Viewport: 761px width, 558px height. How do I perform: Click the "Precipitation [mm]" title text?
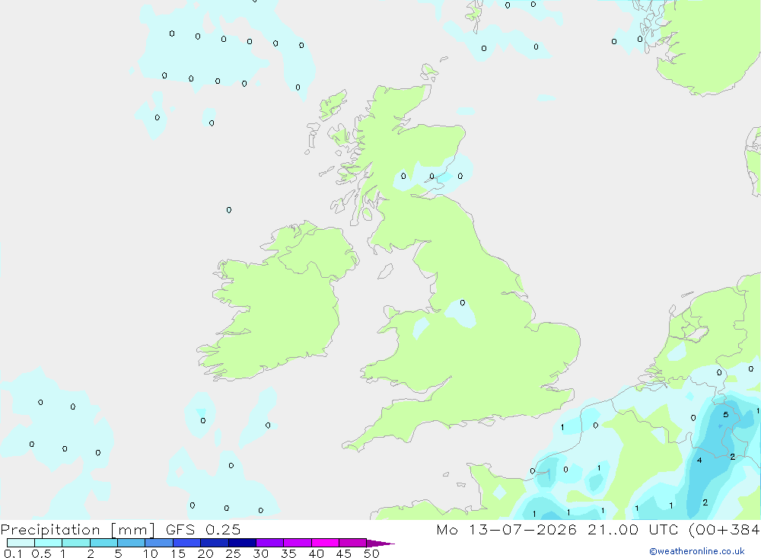(x=78, y=530)
